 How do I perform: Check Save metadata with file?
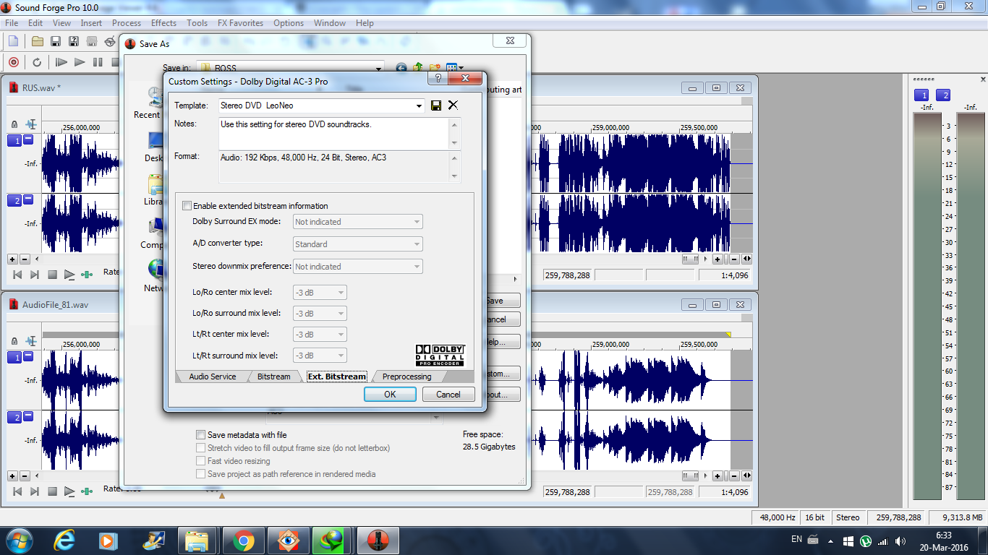point(201,435)
